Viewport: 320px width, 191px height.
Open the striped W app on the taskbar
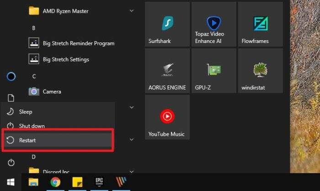point(121,182)
